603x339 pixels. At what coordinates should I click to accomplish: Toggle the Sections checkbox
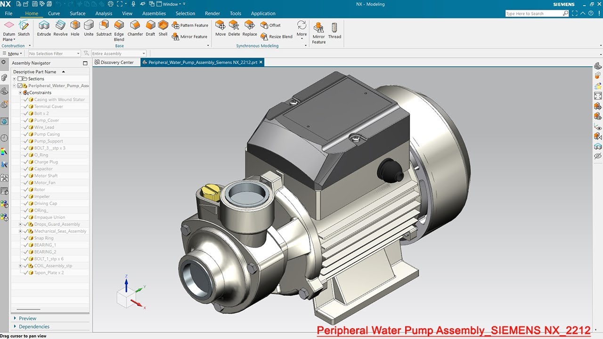(20, 79)
